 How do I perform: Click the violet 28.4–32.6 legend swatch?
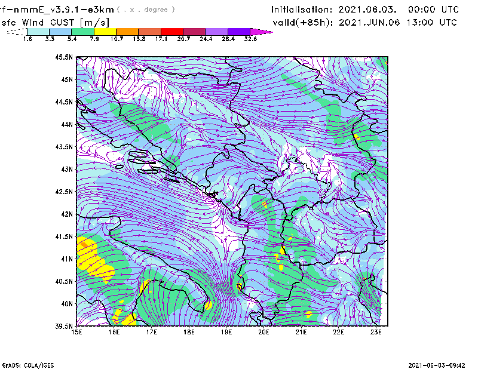239,32
